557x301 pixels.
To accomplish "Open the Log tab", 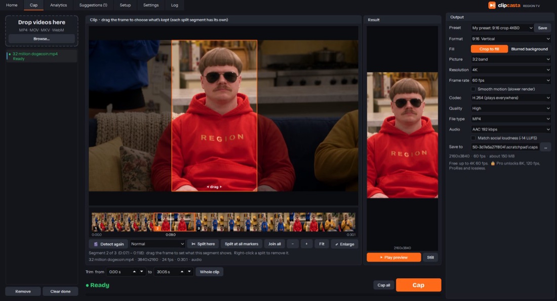I will tap(175, 5).
